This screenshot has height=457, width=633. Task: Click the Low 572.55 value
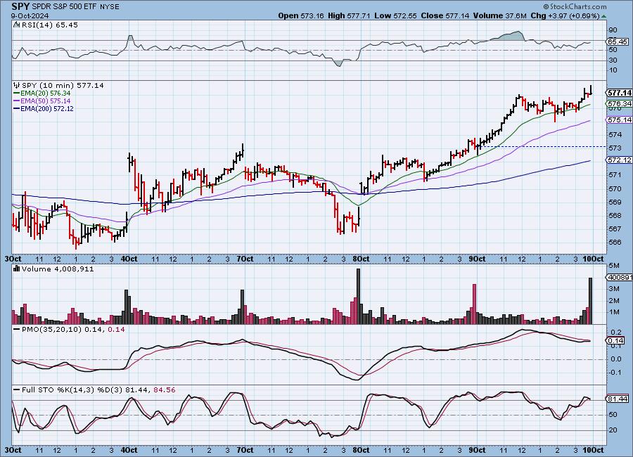tap(395, 15)
